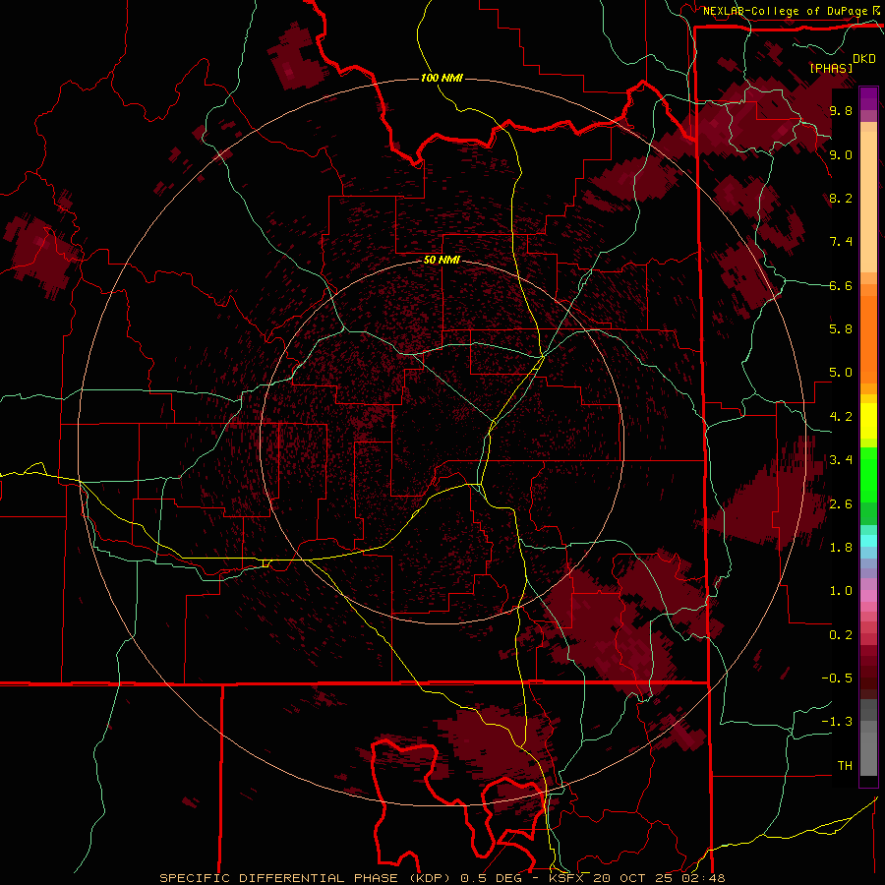Click the KSFX station identifier in caption
The height and width of the screenshot is (885, 885).
tap(567, 878)
